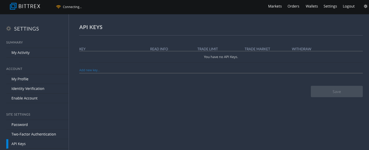Click the BITTREX brand text
Image resolution: width=369 pixels, height=150 pixels.
30,6
